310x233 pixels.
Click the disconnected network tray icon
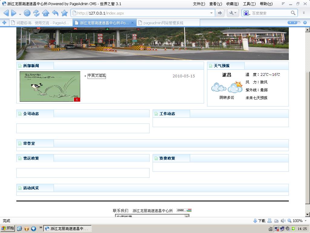pos(277,229)
